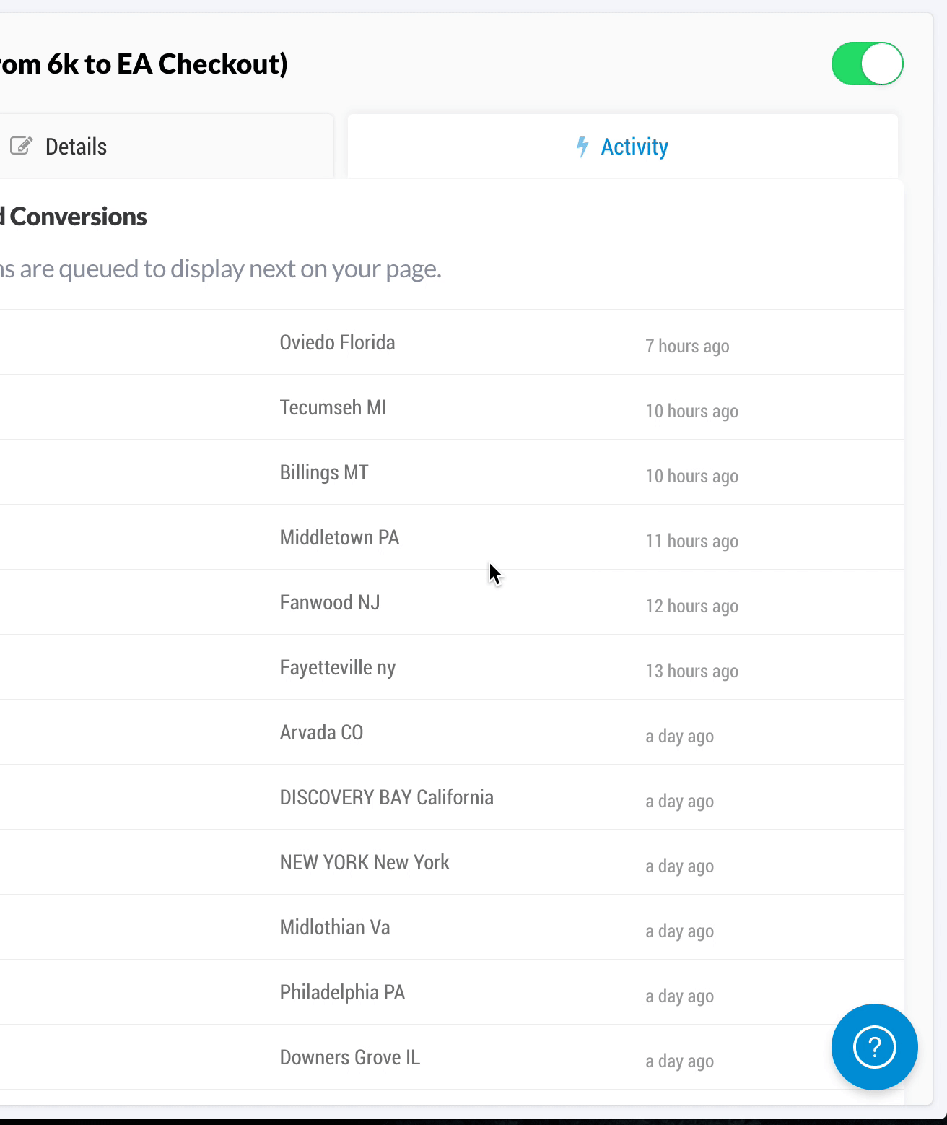Select the Tecumseh MI conversion row

[x=452, y=407]
